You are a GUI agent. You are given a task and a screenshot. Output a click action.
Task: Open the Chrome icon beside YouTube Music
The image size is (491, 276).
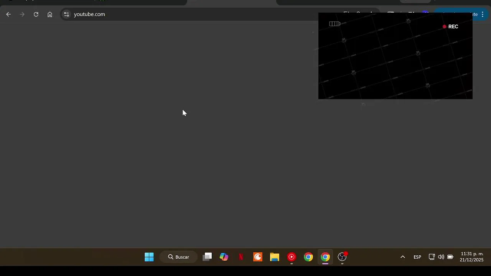pos(308,257)
